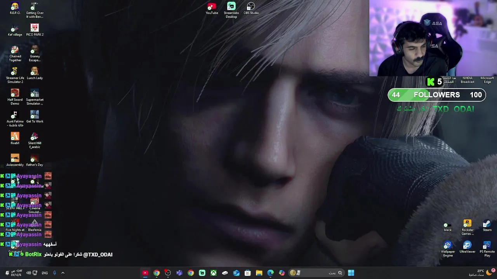Open the Chrome taskbar icon beside YouTube
The width and height of the screenshot is (497, 279).
(156, 273)
